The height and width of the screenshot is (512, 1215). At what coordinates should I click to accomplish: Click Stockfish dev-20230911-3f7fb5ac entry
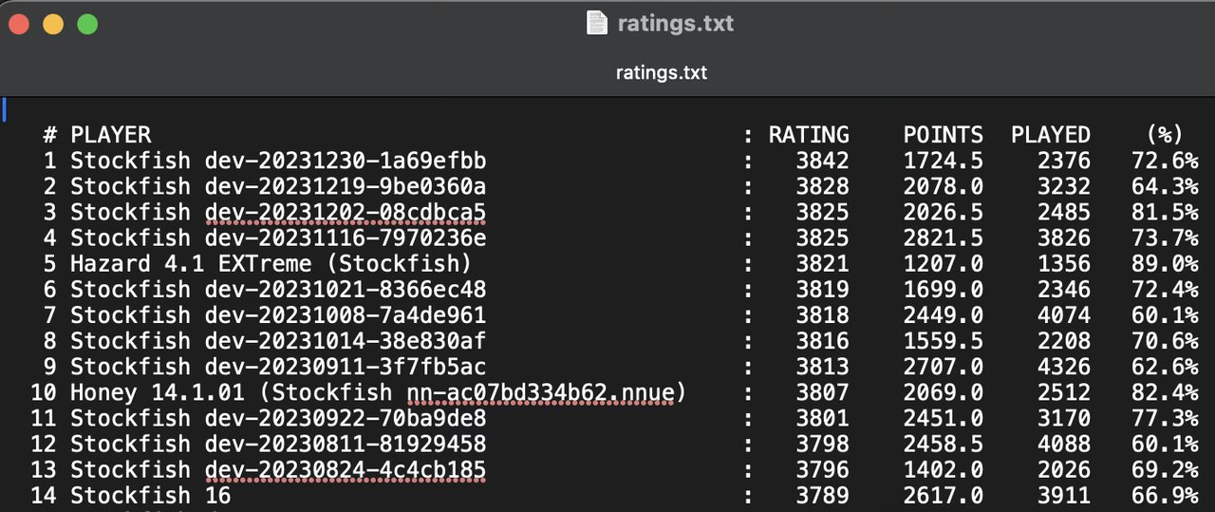point(278,366)
